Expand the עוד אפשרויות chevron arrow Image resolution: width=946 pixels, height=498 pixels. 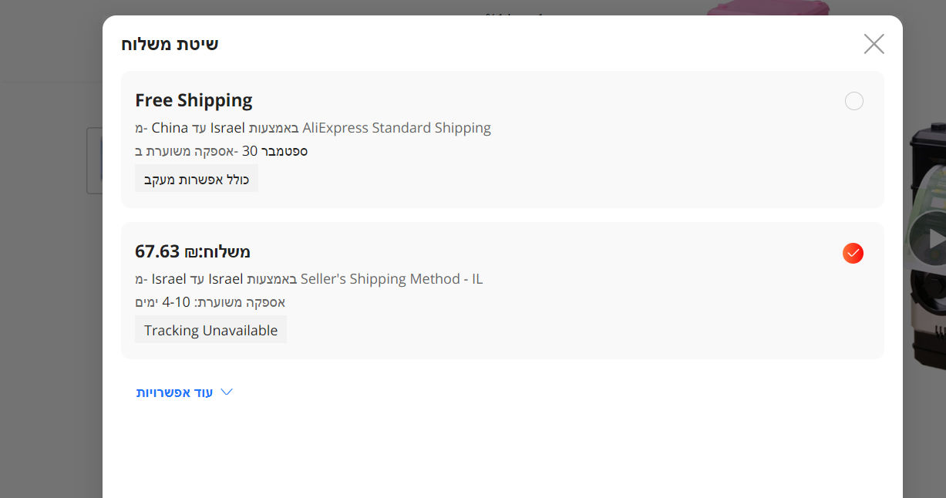click(x=227, y=392)
